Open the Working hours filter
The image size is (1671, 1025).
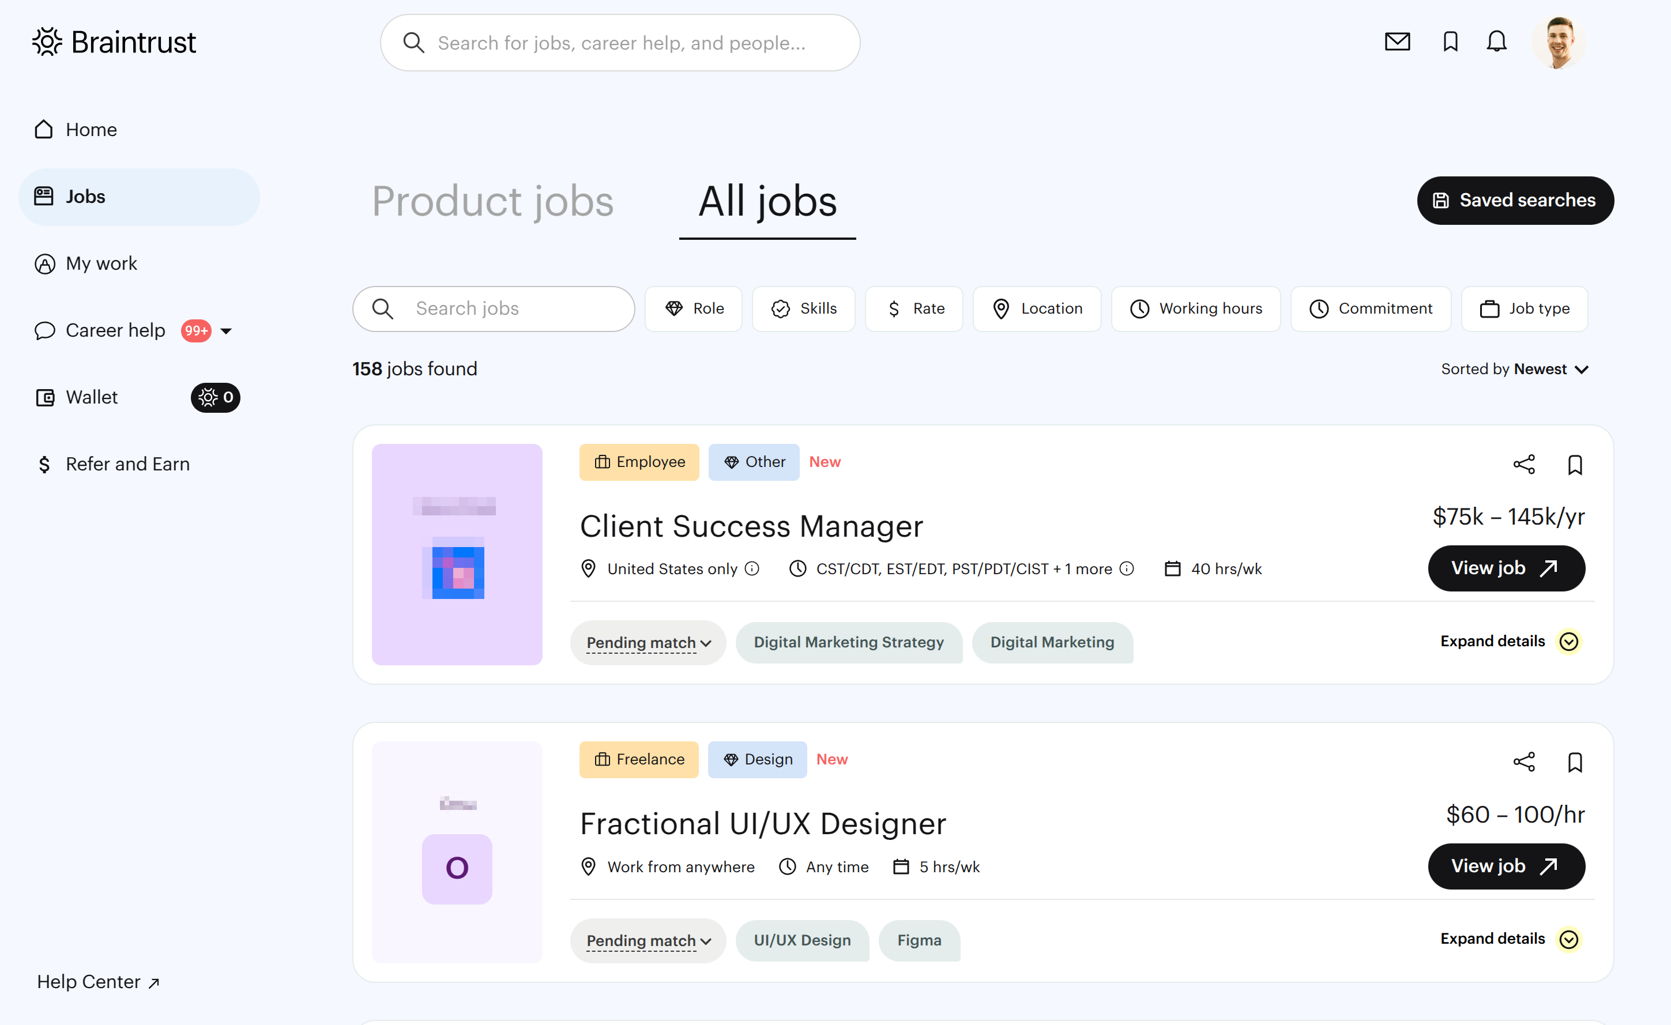(x=1195, y=308)
